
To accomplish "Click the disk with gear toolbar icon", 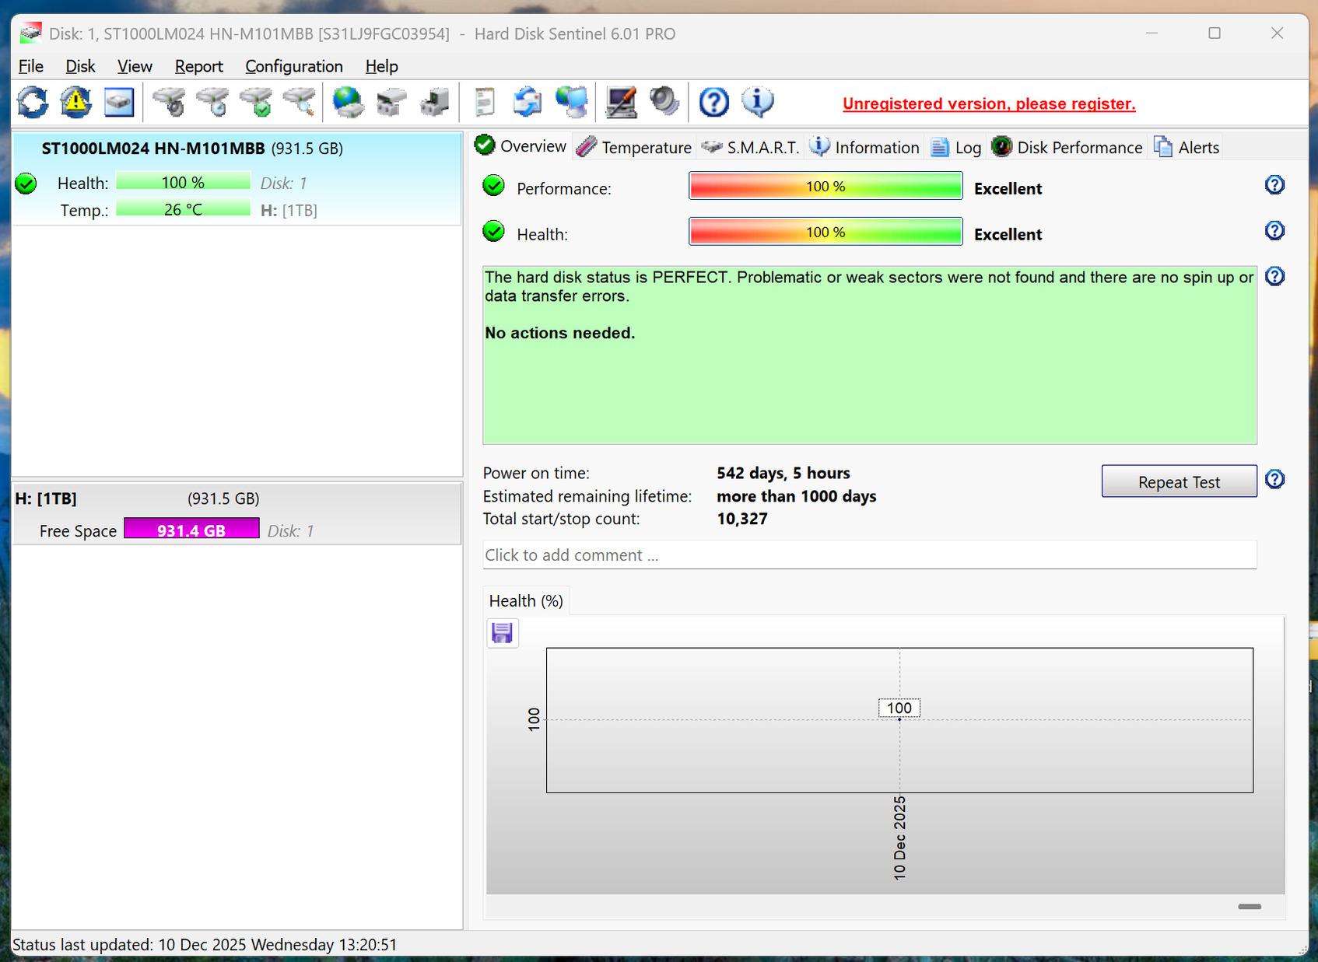I will pyautogui.click(x=169, y=102).
